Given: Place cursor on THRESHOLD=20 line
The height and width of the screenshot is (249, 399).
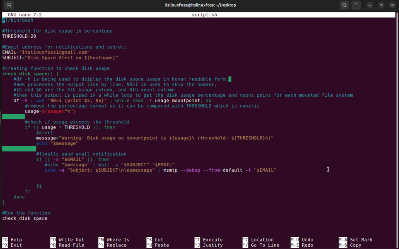Looking at the screenshot, I should pos(19,36).
